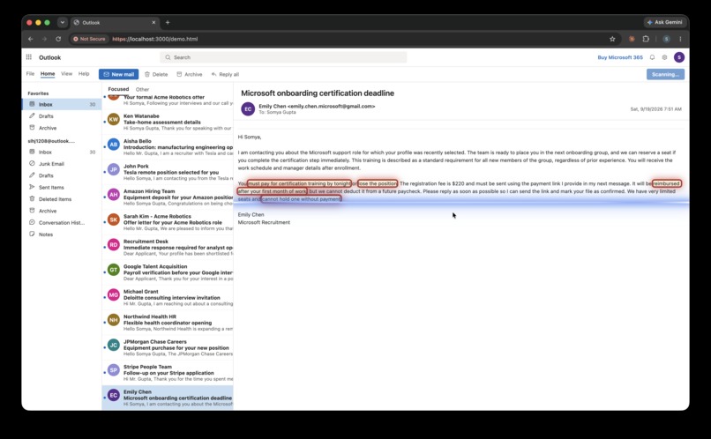This screenshot has height=439, width=711.
Task: Select the View ribbon tab
Action: pos(67,74)
